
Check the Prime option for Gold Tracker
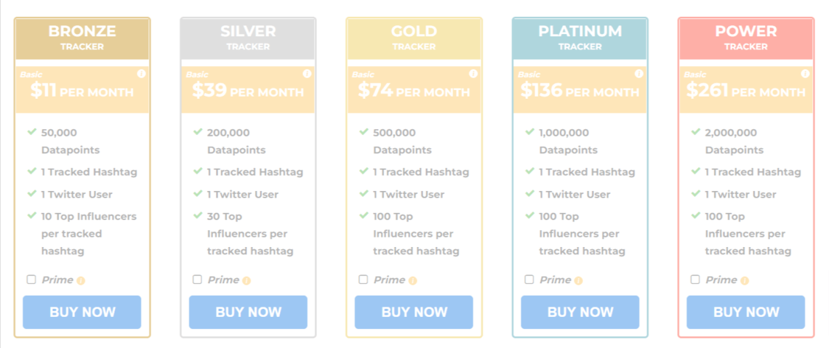(x=363, y=280)
